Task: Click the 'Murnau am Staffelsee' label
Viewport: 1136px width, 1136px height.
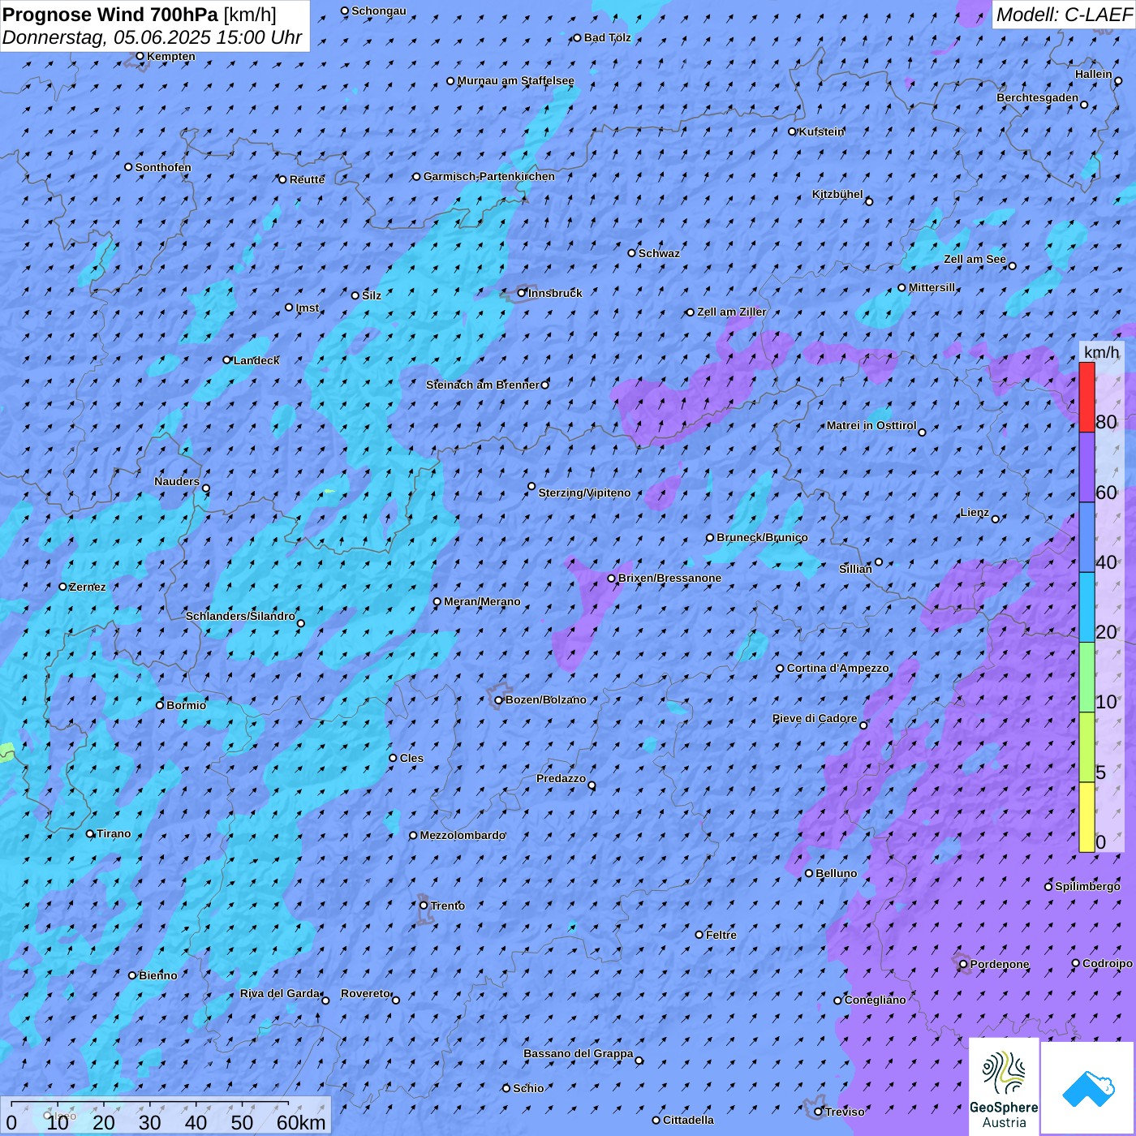Action: (515, 80)
